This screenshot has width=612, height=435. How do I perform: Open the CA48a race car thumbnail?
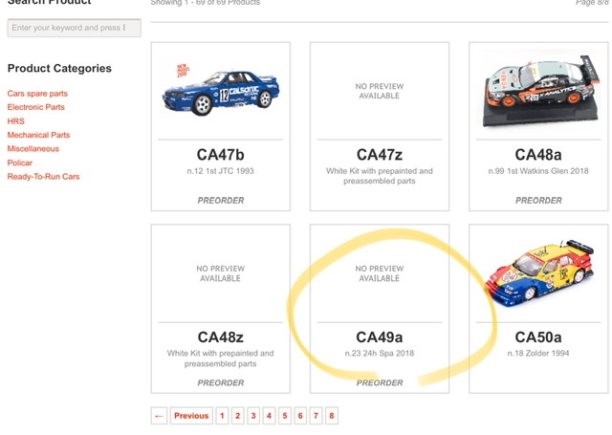537,89
